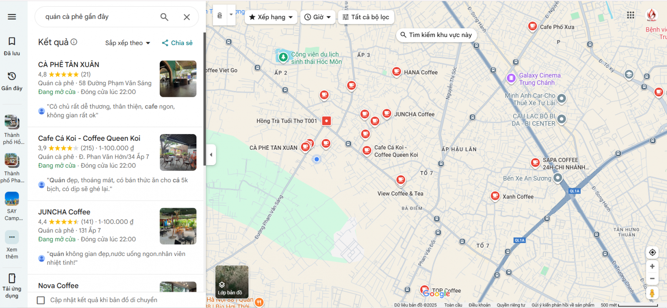667x308 pixels.
Task: Open Tất cả bộ lọc filters
Action: [x=366, y=17]
